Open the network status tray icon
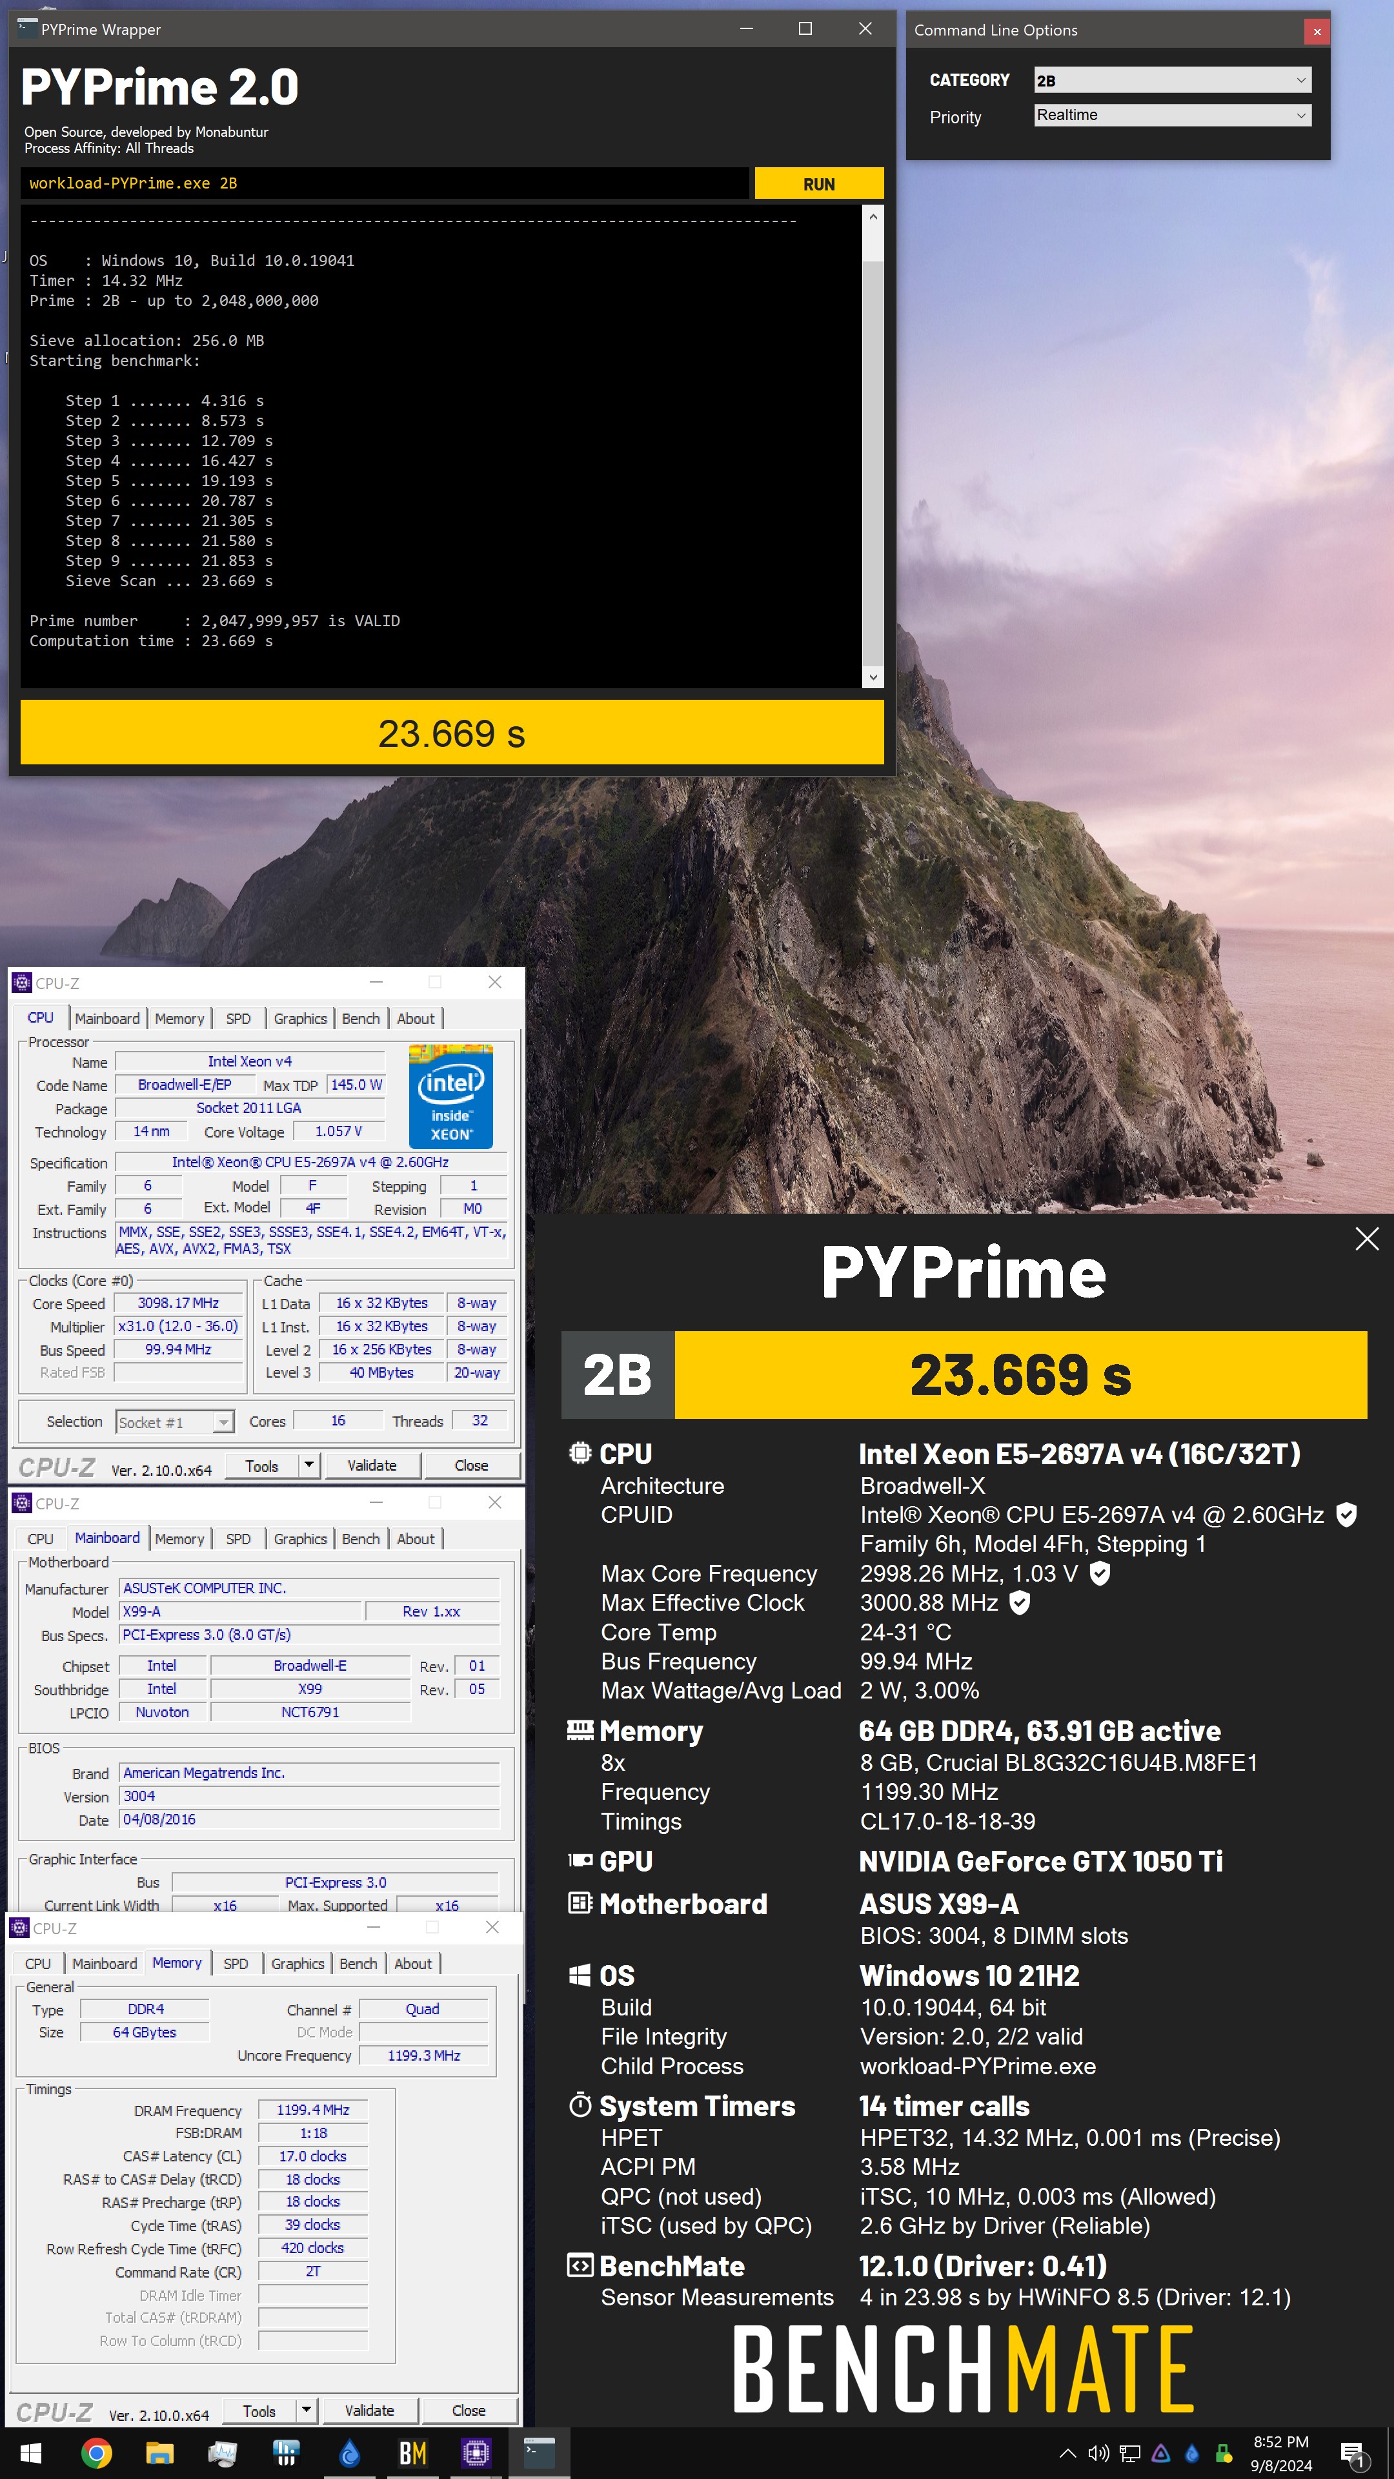1394x2479 pixels. tap(1129, 2453)
